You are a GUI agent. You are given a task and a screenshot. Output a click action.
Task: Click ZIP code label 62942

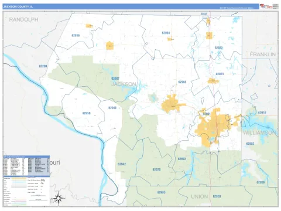(122, 164)
